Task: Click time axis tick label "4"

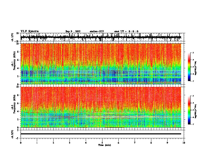Action: click(x=86, y=143)
